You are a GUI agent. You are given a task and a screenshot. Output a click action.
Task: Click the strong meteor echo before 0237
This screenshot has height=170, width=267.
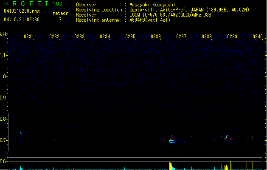tap(172, 139)
